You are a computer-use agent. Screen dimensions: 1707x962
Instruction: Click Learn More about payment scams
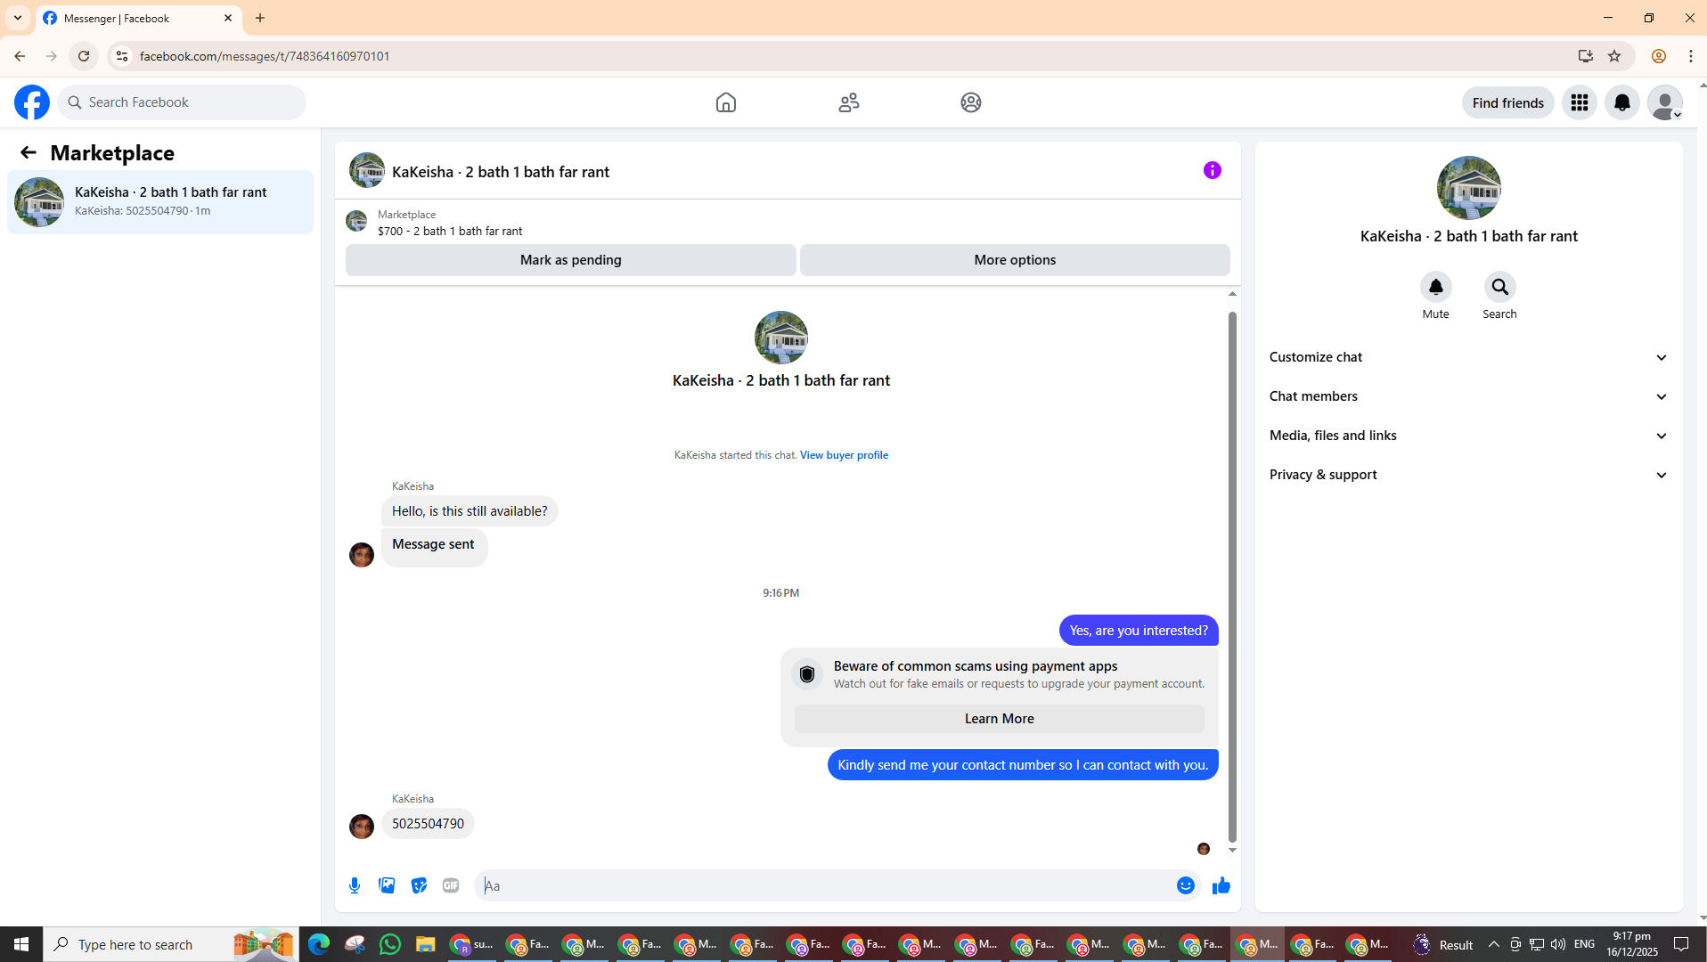[1000, 719]
